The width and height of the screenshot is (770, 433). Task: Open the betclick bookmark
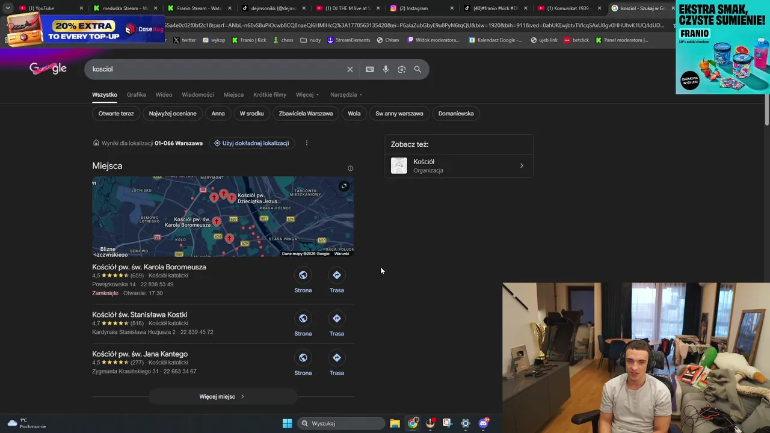click(x=576, y=40)
